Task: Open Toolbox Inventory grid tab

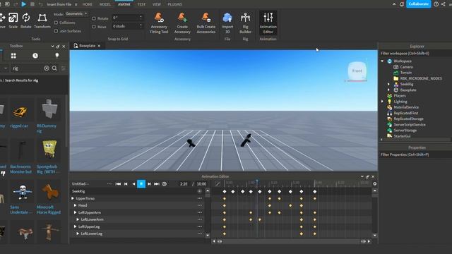Action: [x=13, y=56]
